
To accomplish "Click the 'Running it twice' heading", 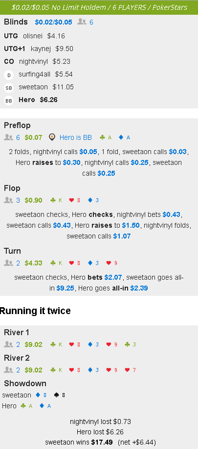I will click(35, 311).
